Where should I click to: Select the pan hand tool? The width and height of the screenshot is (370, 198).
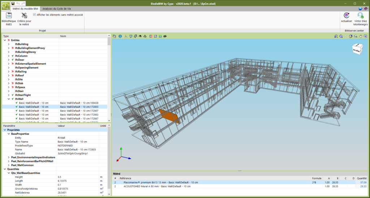click(x=361, y=36)
